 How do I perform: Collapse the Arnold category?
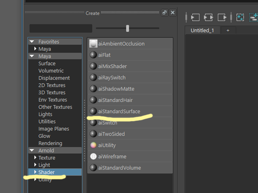click(32, 150)
